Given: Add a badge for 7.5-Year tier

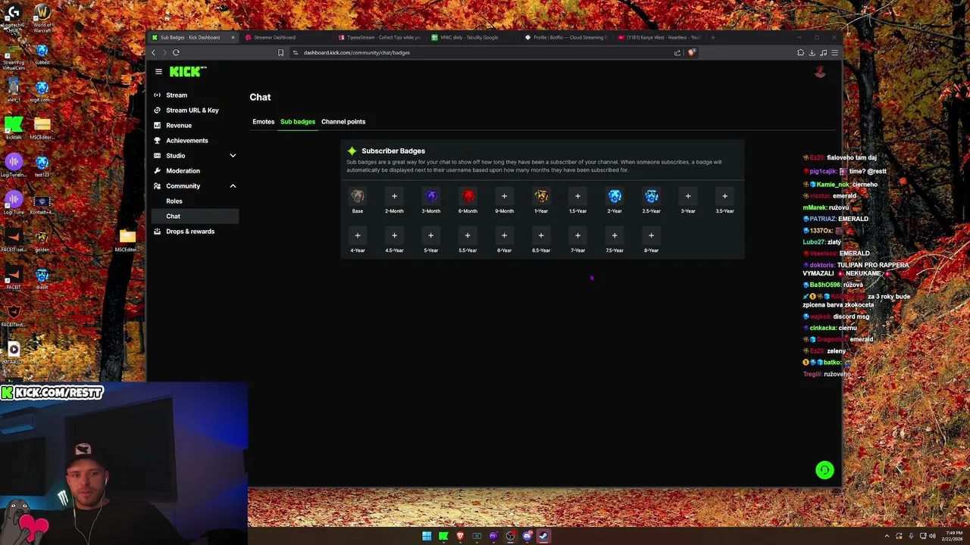Looking at the screenshot, I should tap(615, 235).
